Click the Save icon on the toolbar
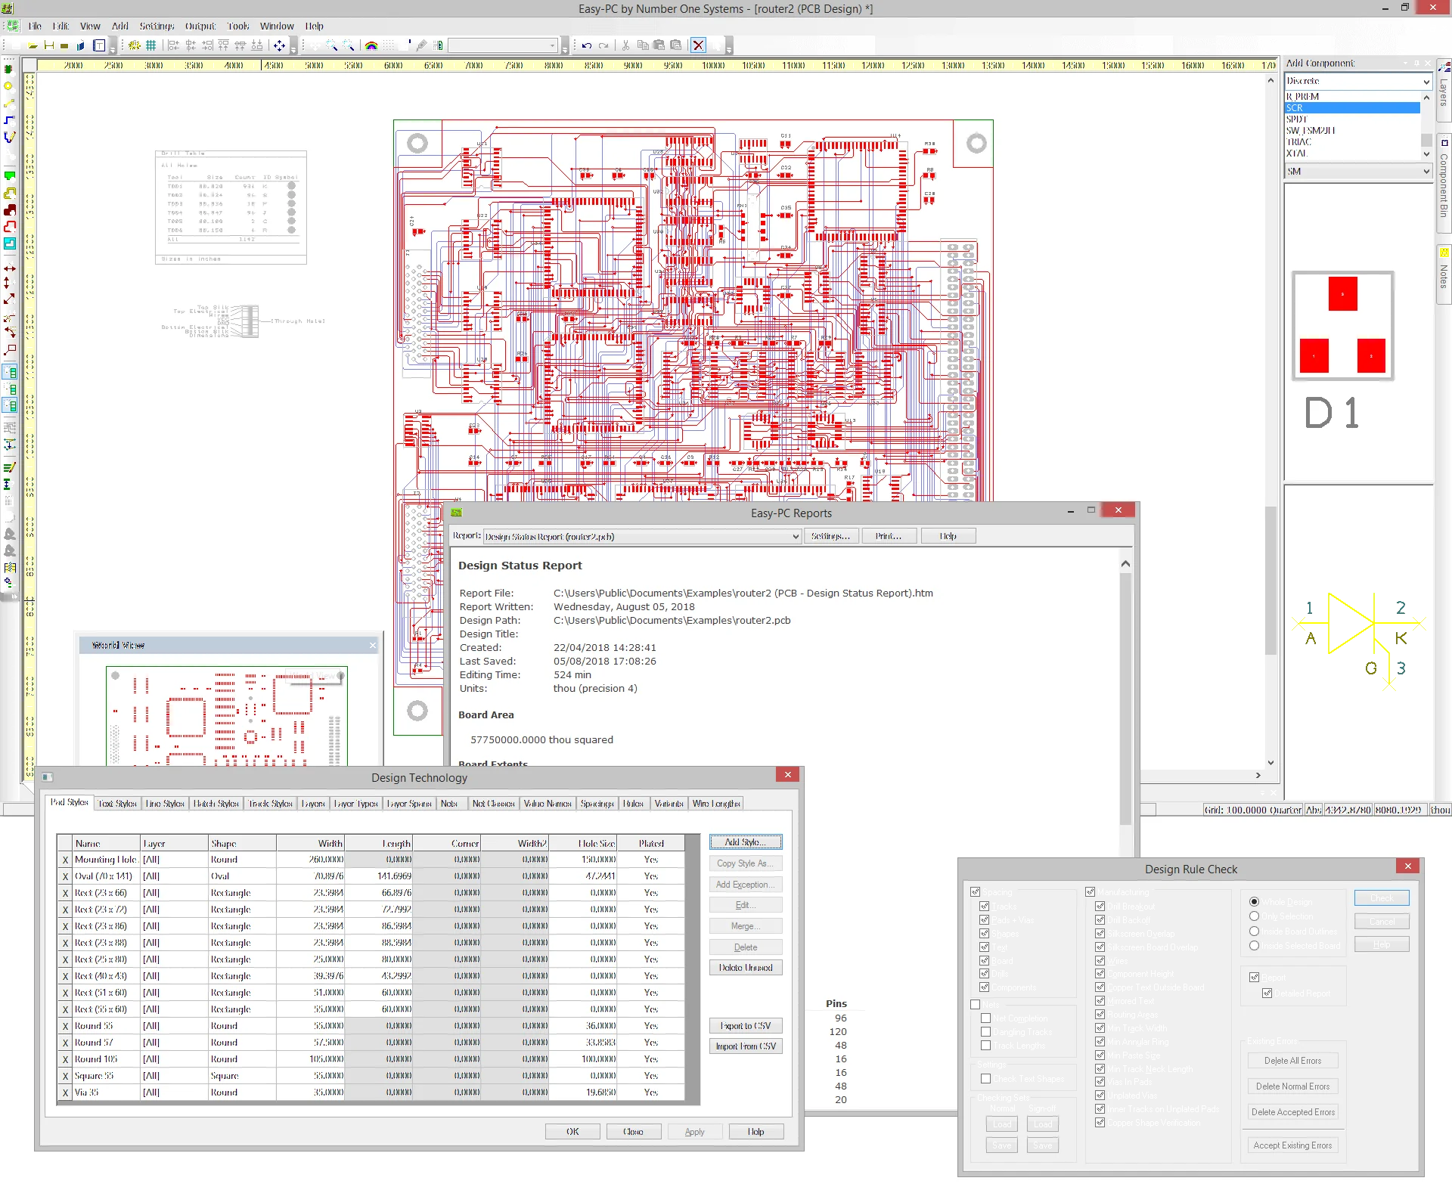Viewport: 1452px width, 1184px height. (48, 45)
